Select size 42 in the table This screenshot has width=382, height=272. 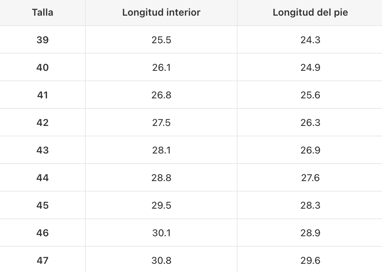(43, 123)
